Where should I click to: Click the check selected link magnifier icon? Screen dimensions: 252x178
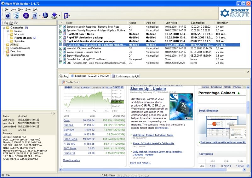coord(34,16)
